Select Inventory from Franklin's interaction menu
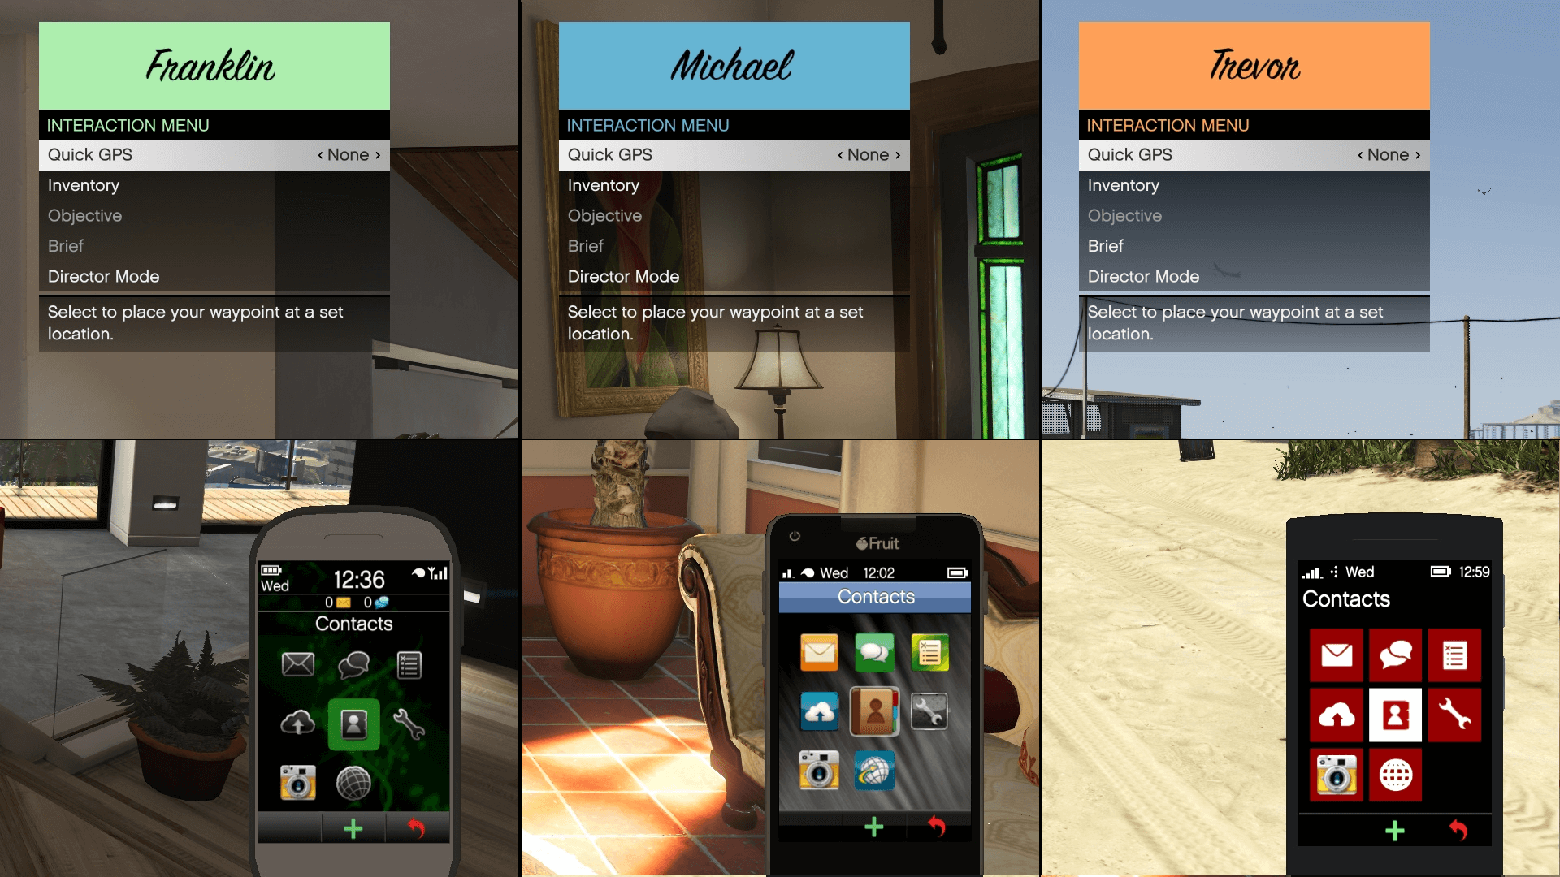 84,186
